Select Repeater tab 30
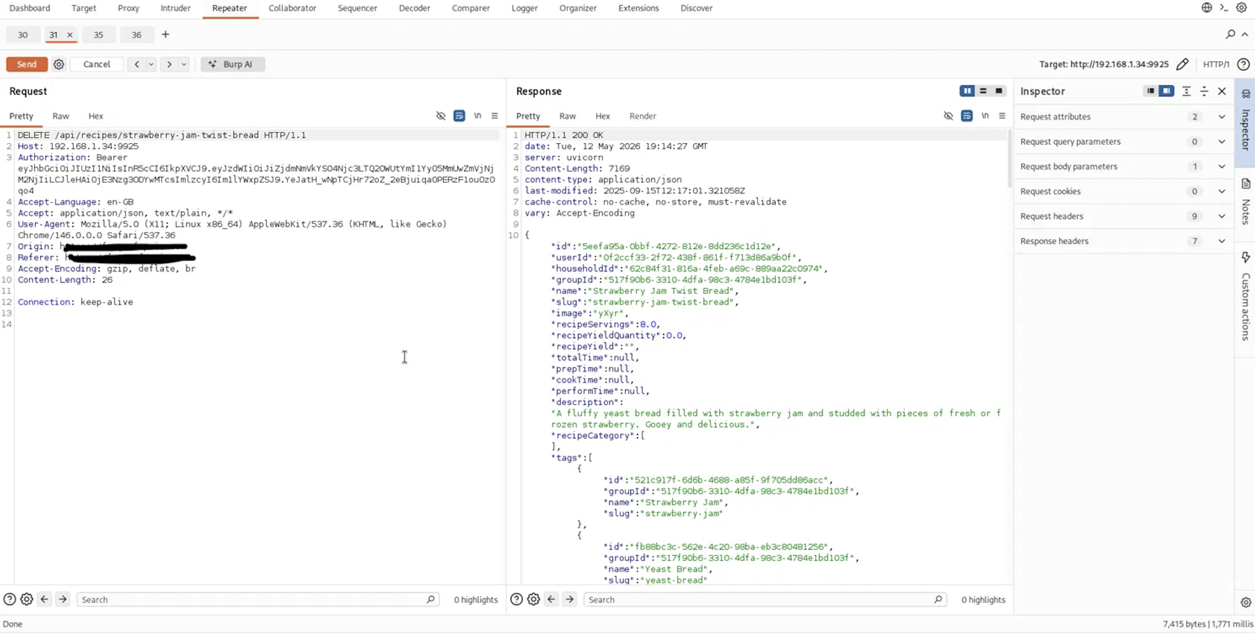The image size is (1255, 634). (x=23, y=35)
